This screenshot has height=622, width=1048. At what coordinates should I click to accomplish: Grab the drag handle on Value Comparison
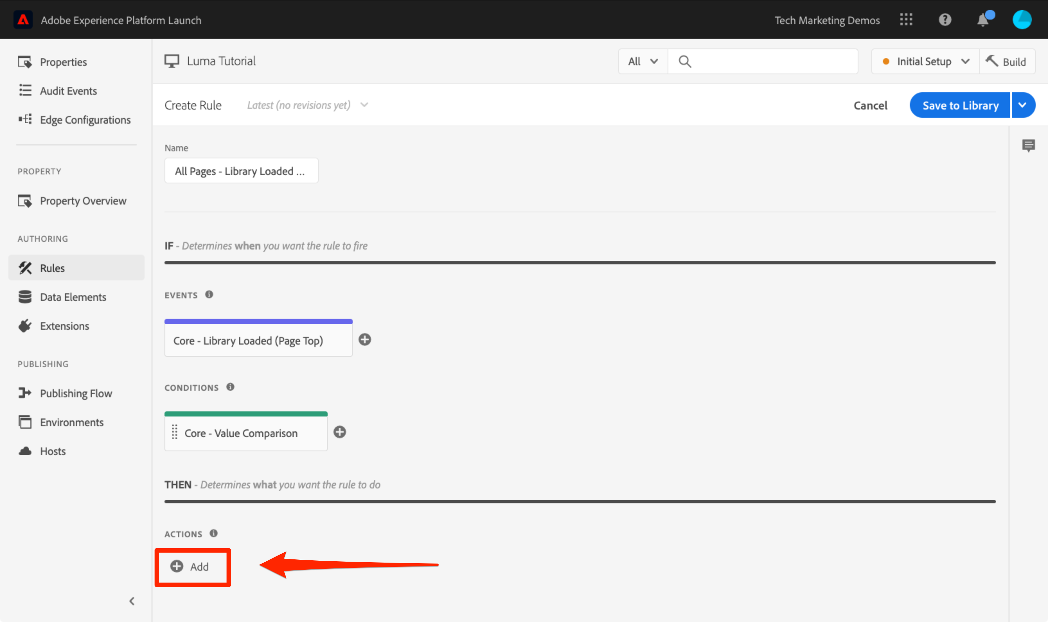(x=174, y=432)
